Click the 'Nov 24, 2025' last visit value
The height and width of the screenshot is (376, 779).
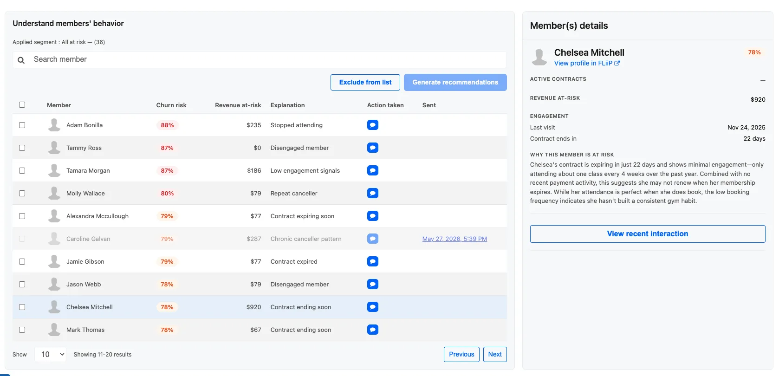tap(747, 127)
